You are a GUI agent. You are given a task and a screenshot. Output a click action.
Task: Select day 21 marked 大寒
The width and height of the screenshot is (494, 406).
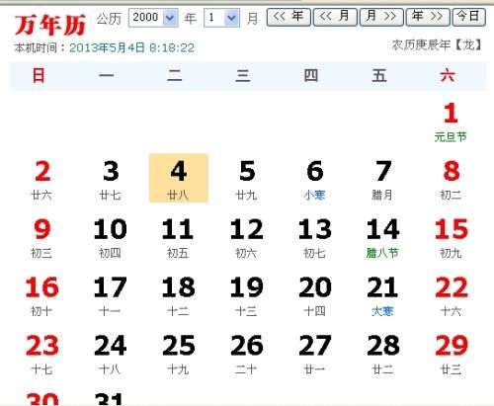[x=382, y=296]
